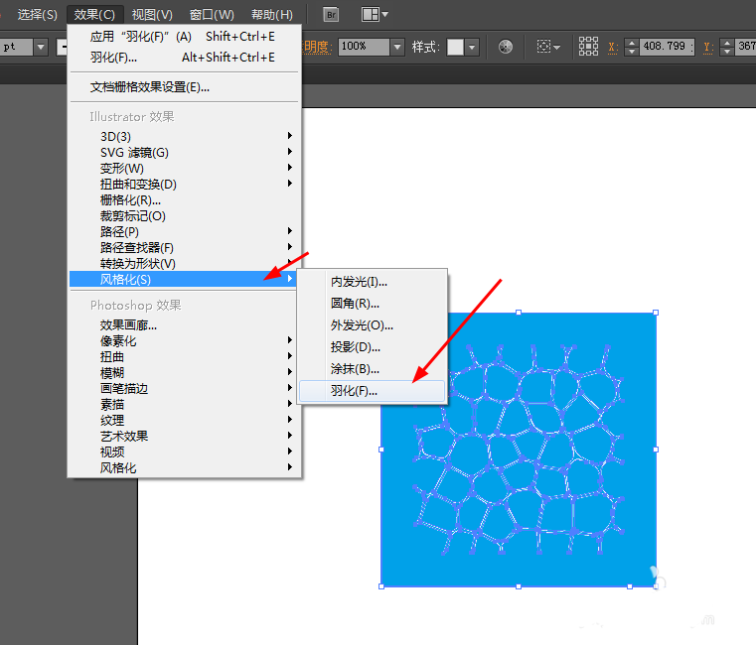
Task: Open the graphic style dropdown arrow
Action: 472,47
